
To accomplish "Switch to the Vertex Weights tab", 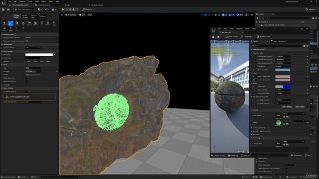I will point(25,16).
